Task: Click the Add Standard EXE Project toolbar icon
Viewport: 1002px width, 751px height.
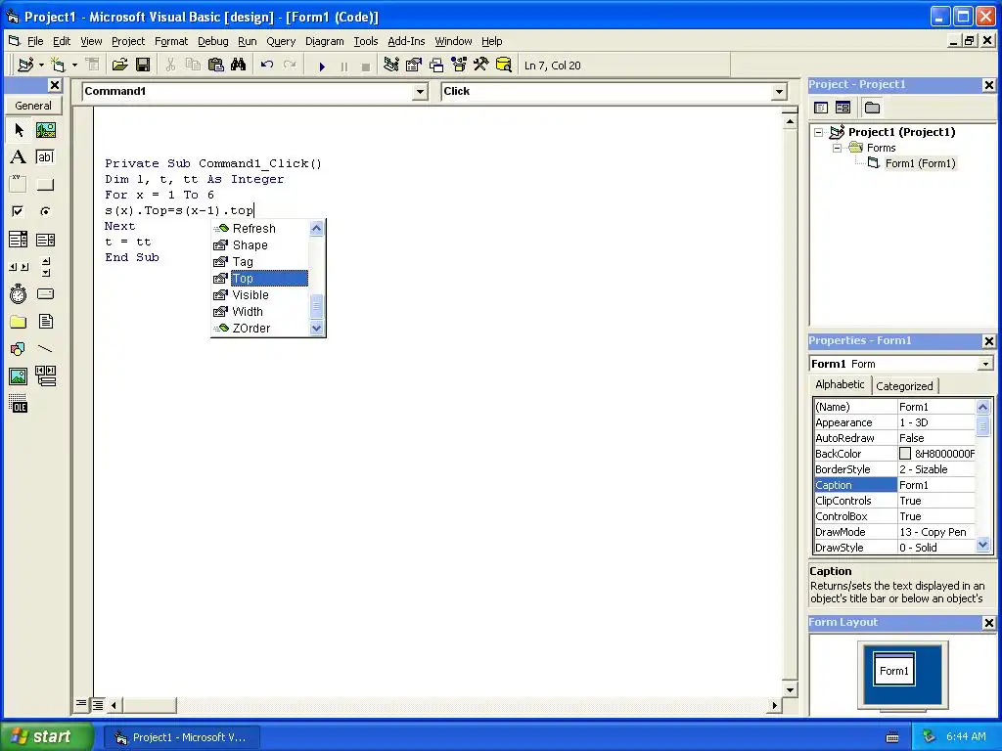Action: click(x=25, y=66)
